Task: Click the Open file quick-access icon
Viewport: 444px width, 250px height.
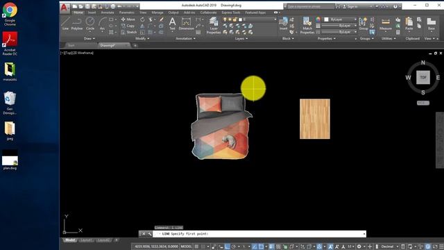Action: (x=81, y=6)
